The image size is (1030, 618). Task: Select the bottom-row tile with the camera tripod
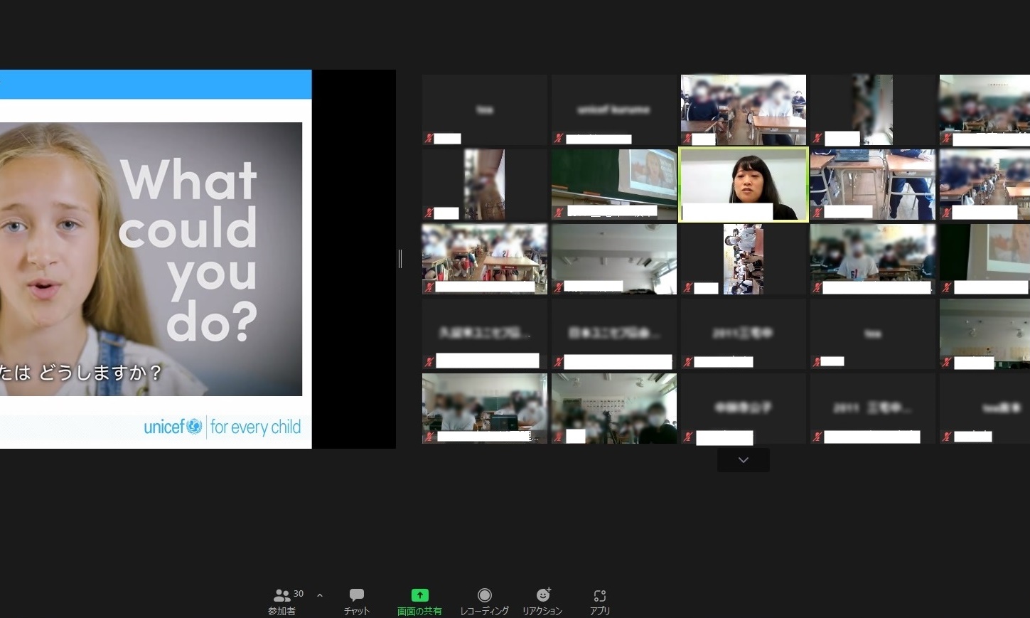click(614, 407)
